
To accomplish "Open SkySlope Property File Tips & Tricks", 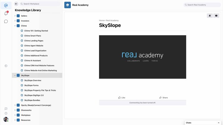I will point(40,90).
